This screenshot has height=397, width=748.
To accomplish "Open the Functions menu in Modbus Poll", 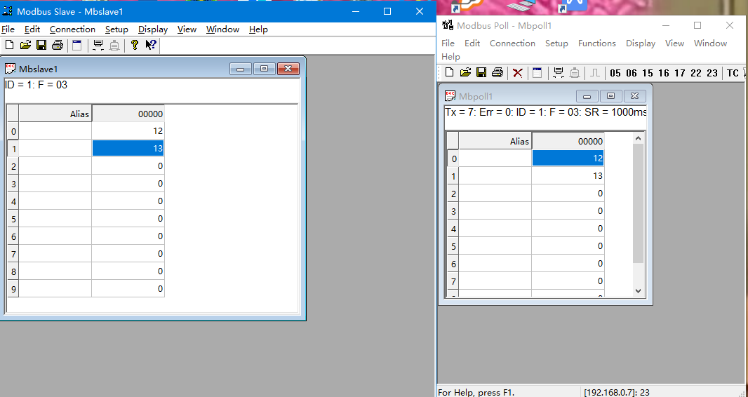I will [x=596, y=43].
